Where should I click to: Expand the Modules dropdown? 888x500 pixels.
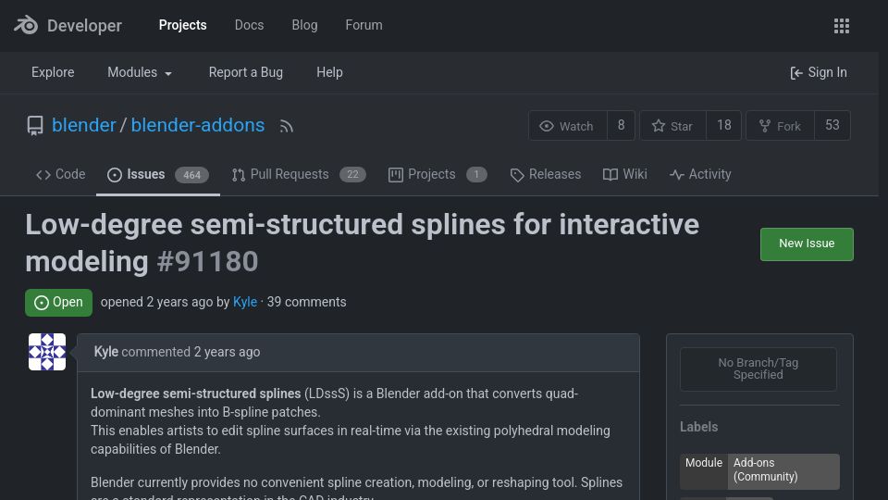click(140, 72)
